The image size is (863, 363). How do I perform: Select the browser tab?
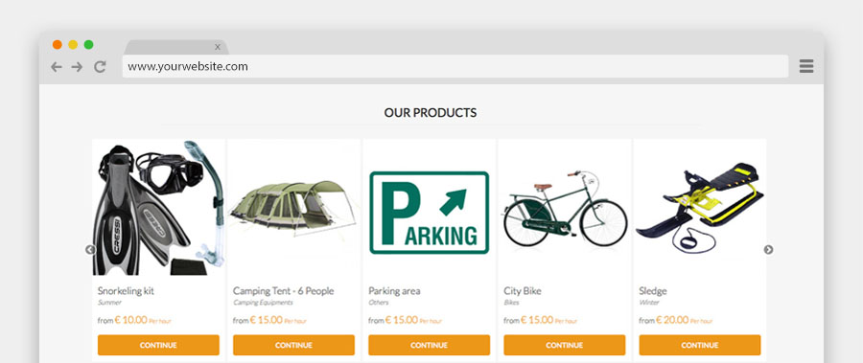click(175, 47)
